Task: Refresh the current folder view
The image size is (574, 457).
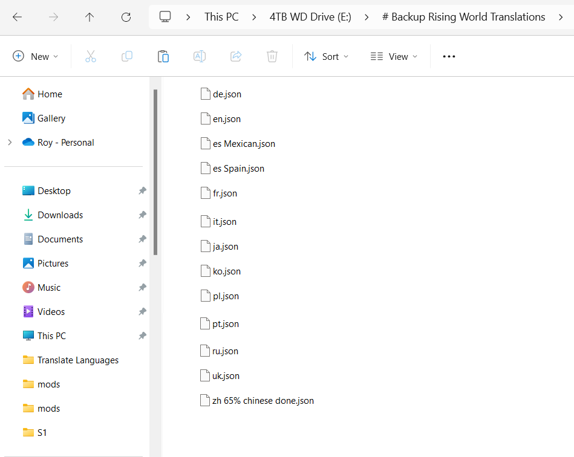Action: (x=126, y=17)
